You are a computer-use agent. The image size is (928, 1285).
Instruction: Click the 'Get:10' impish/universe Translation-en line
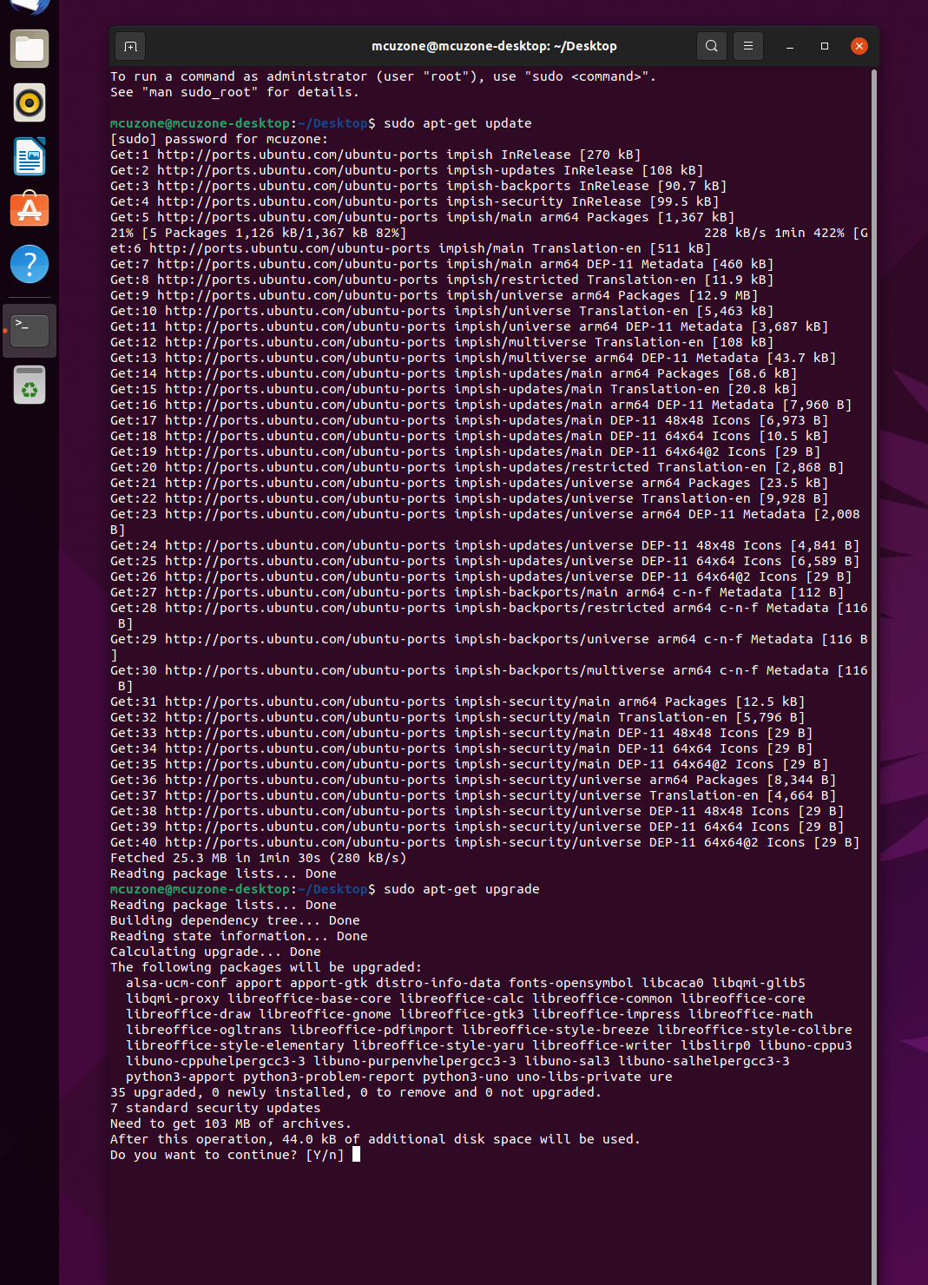[x=442, y=311]
